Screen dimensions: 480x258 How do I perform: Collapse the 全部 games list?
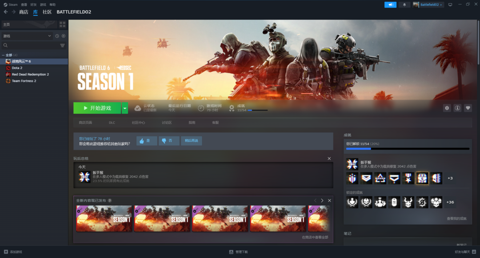(4, 55)
